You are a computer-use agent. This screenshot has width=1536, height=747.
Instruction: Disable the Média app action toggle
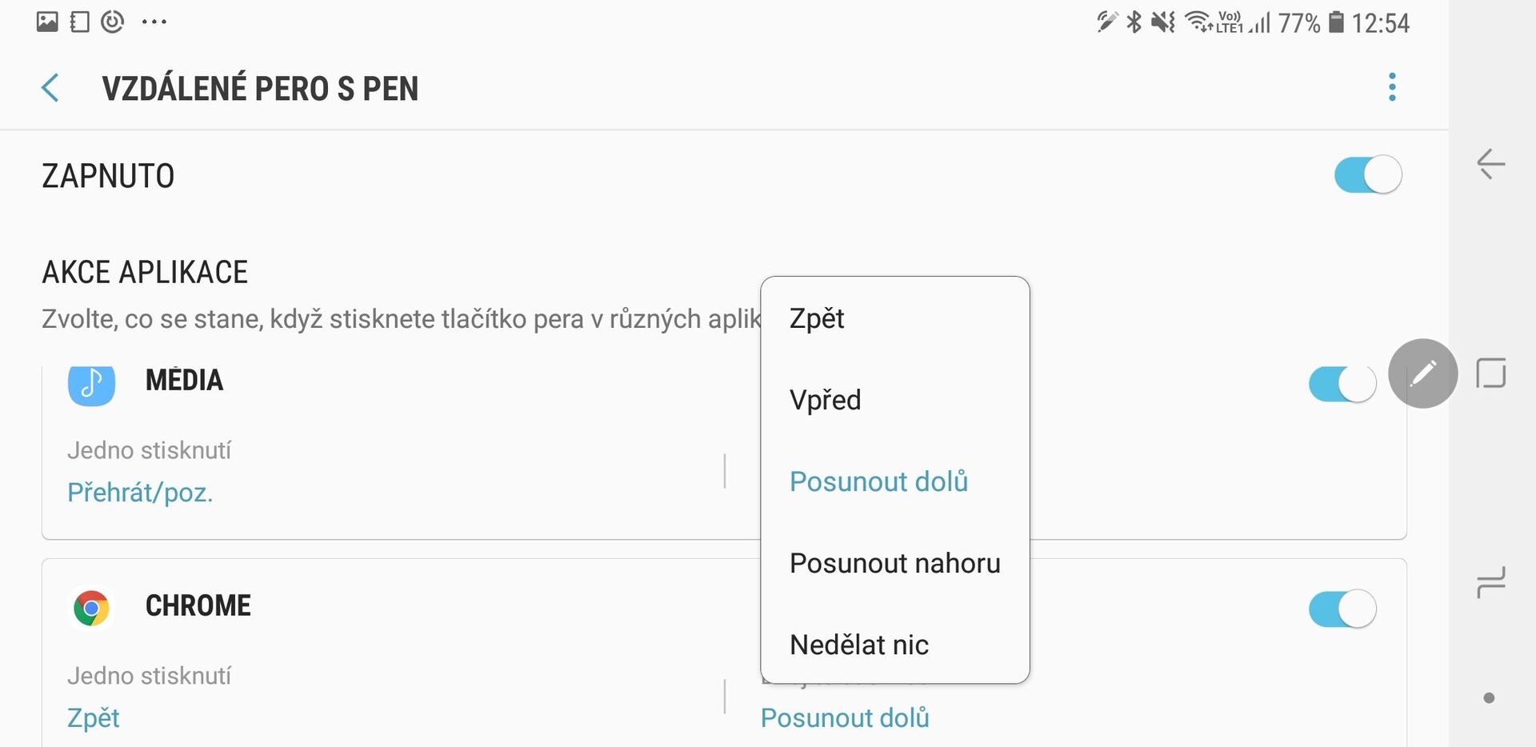(x=1342, y=384)
